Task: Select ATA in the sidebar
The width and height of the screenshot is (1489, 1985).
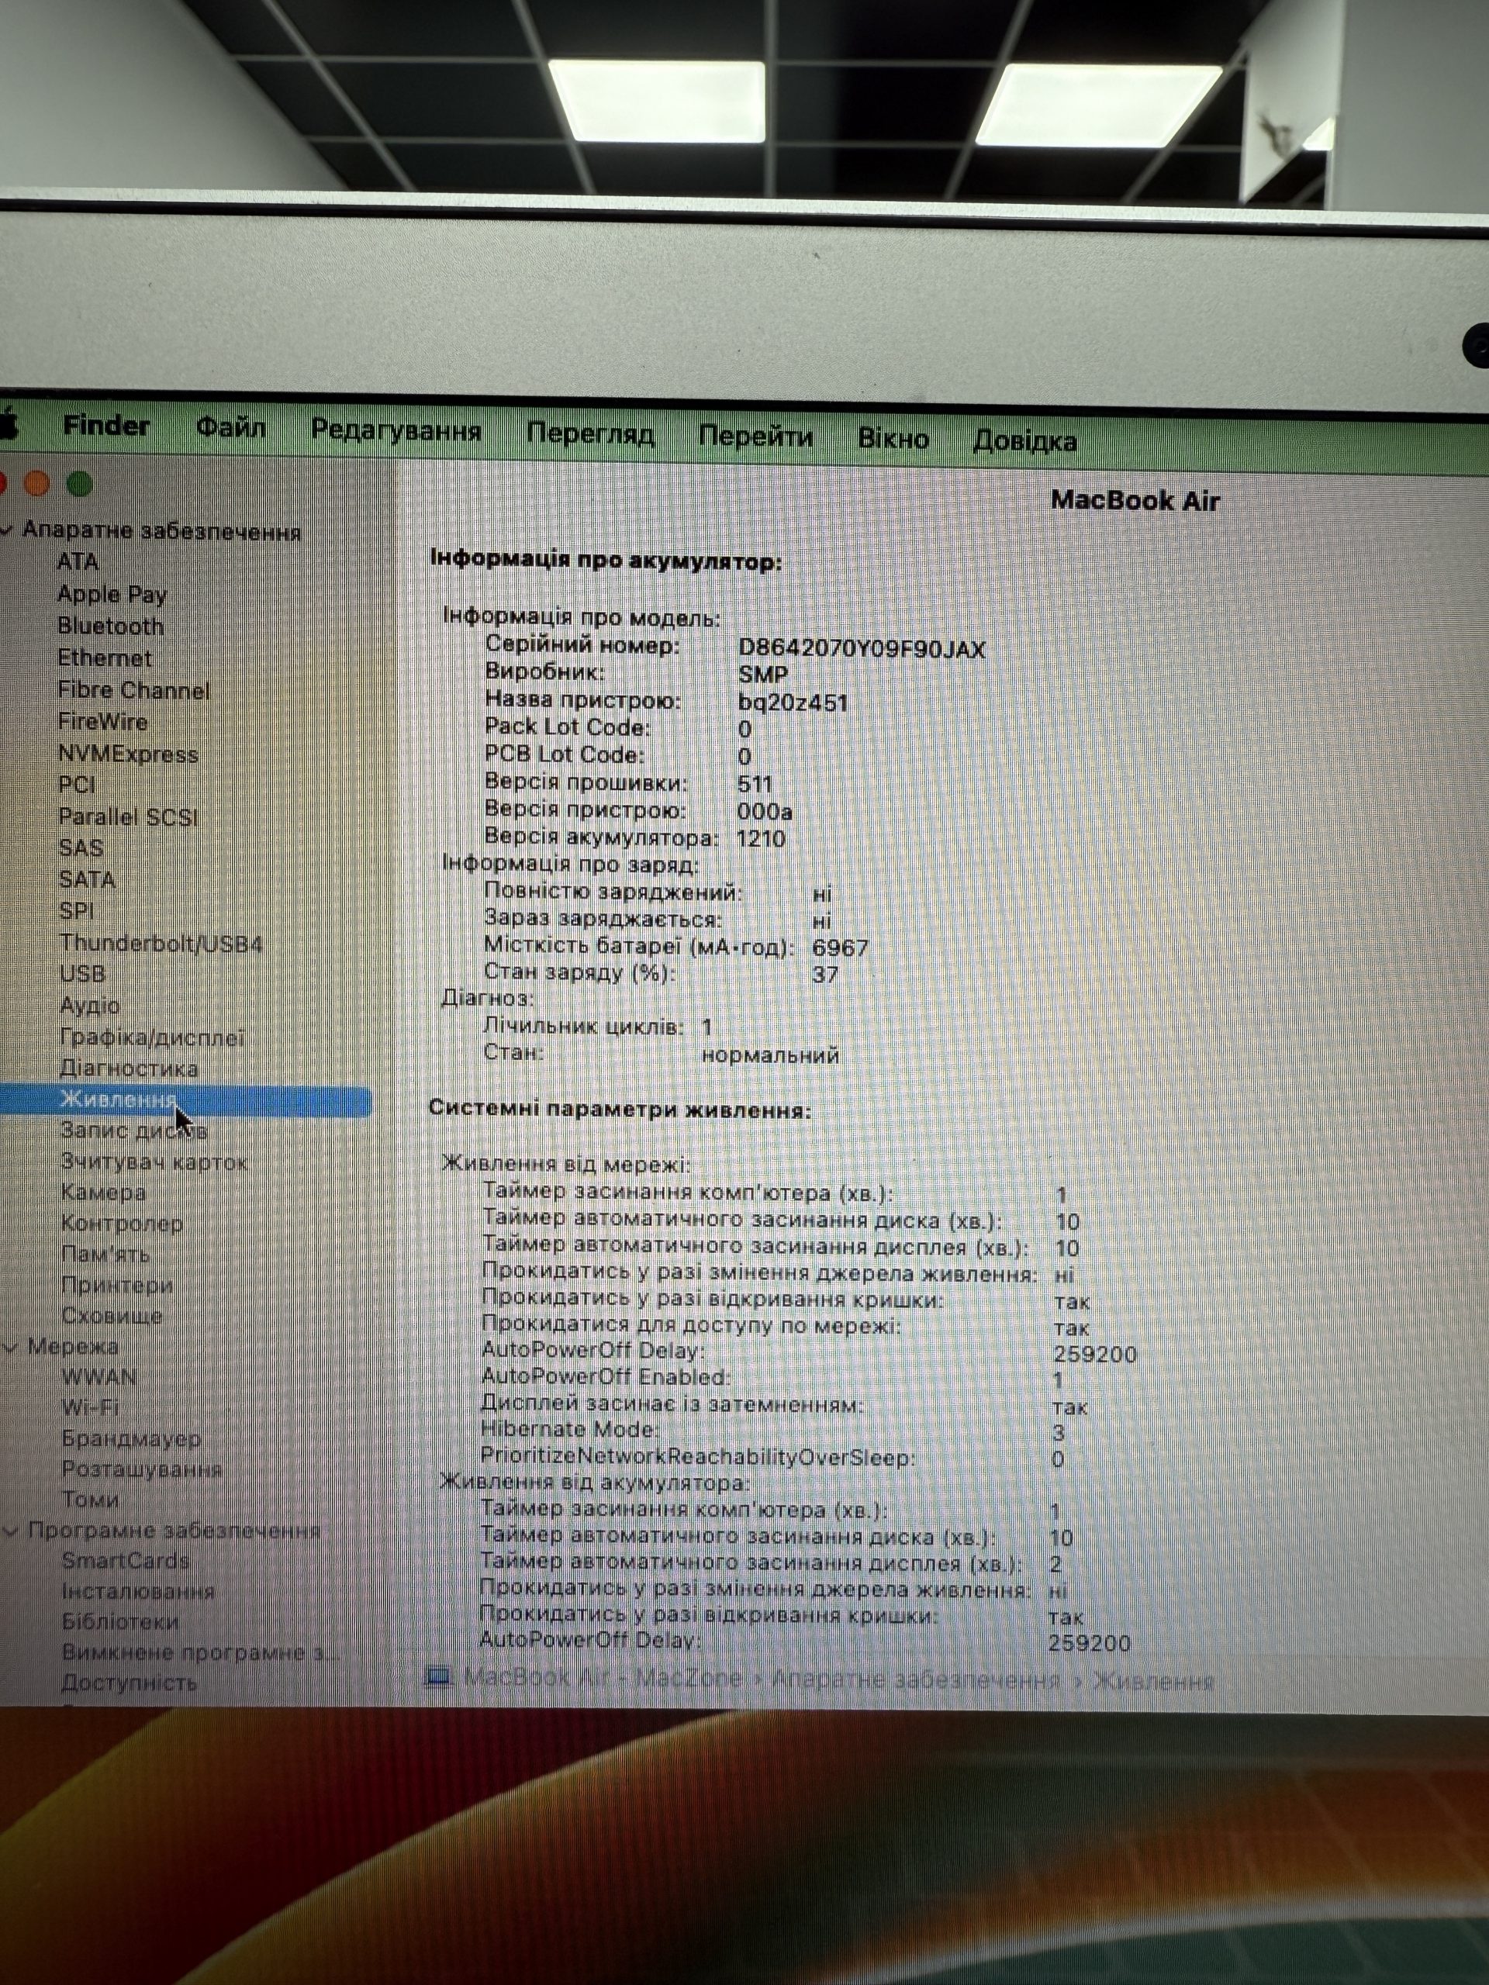Action: (x=78, y=561)
